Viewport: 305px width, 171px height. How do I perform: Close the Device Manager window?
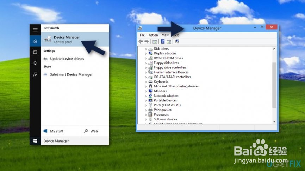tap(271, 27)
